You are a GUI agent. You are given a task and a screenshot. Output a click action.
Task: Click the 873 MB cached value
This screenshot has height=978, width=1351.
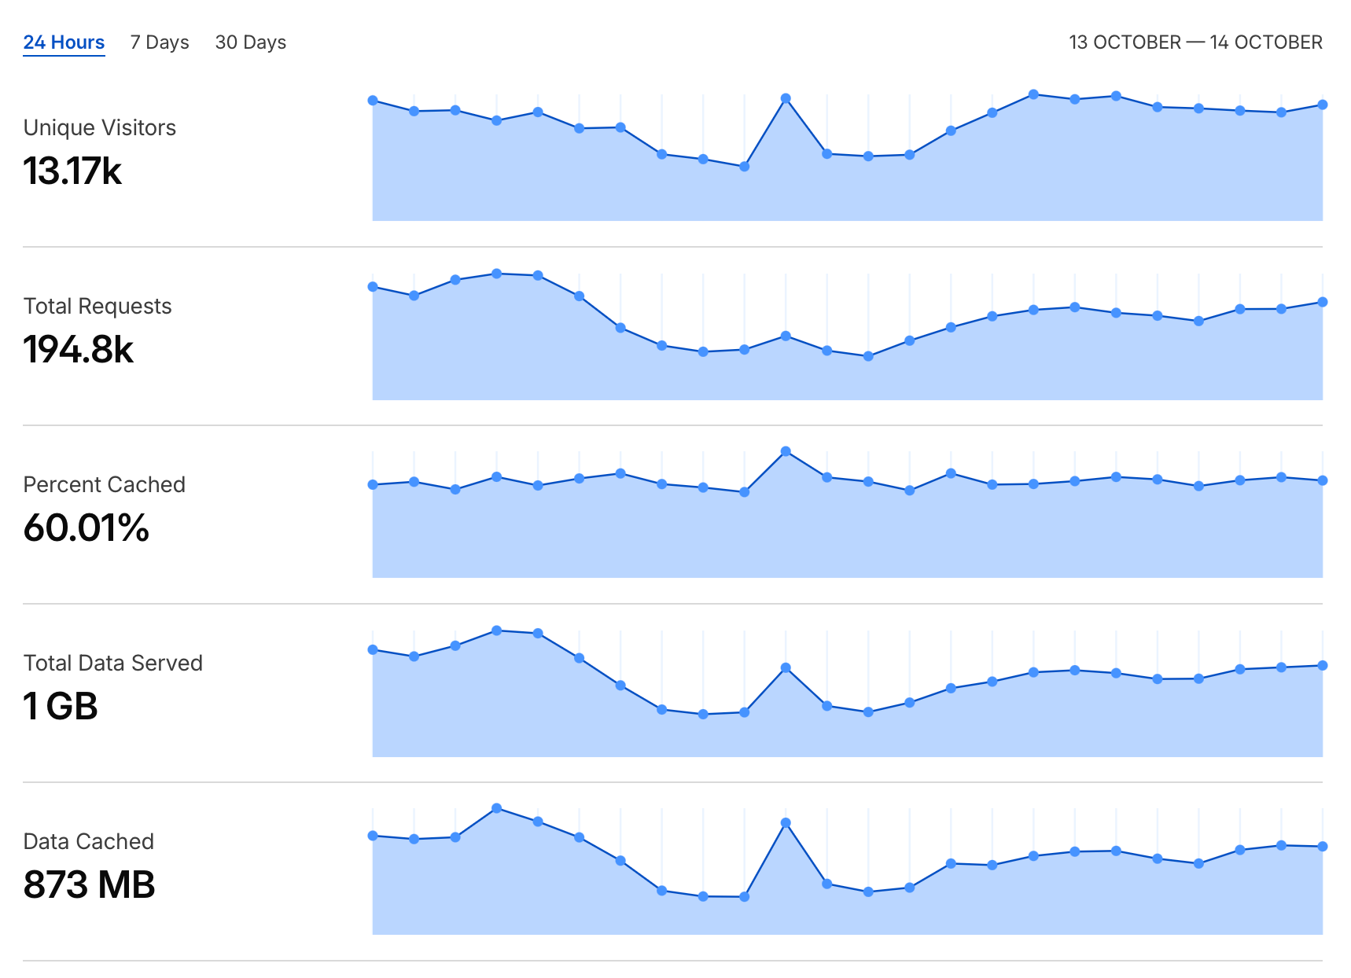pyautogui.click(x=89, y=884)
